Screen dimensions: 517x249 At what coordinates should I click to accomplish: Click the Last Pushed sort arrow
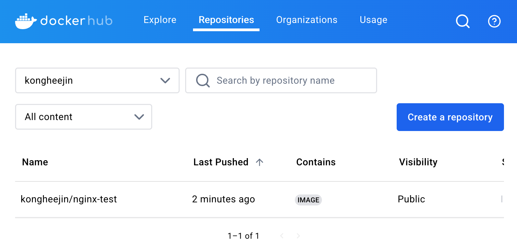260,162
